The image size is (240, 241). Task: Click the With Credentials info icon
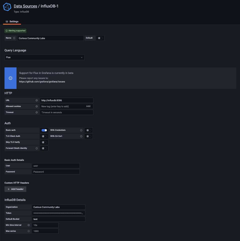[x=81, y=130]
